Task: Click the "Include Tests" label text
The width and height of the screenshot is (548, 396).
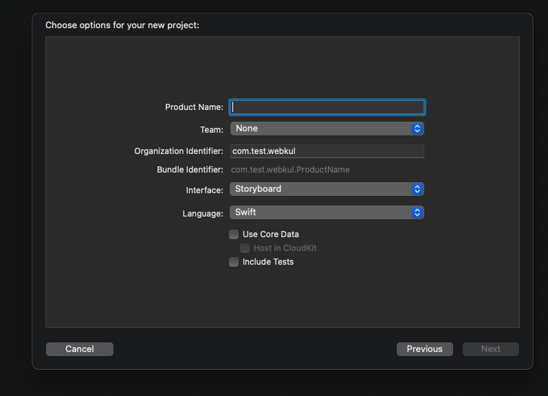Action: point(268,262)
